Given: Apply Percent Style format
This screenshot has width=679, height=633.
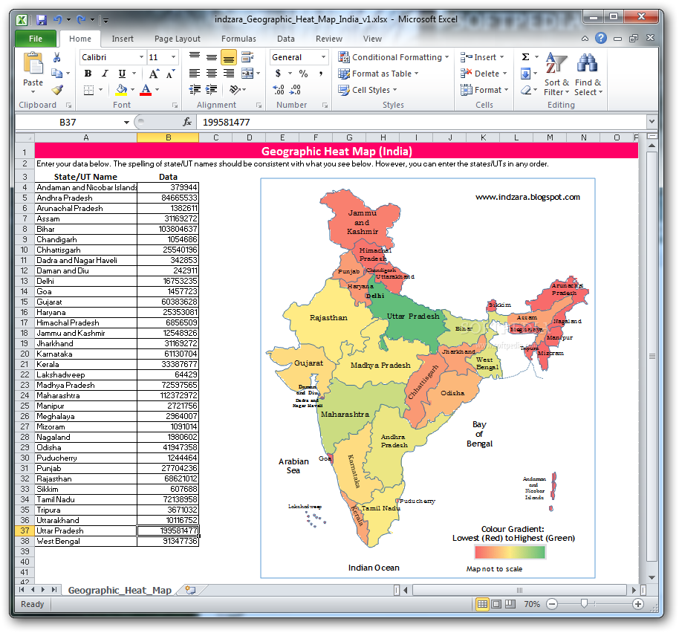Looking at the screenshot, I should [x=304, y=74].
